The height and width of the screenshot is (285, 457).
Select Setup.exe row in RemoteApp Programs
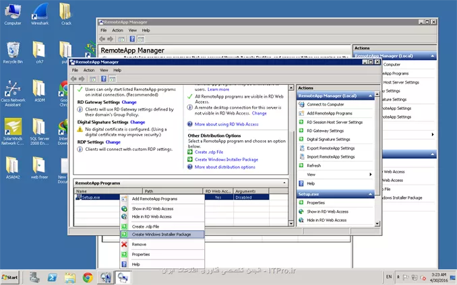click(172, 197)
